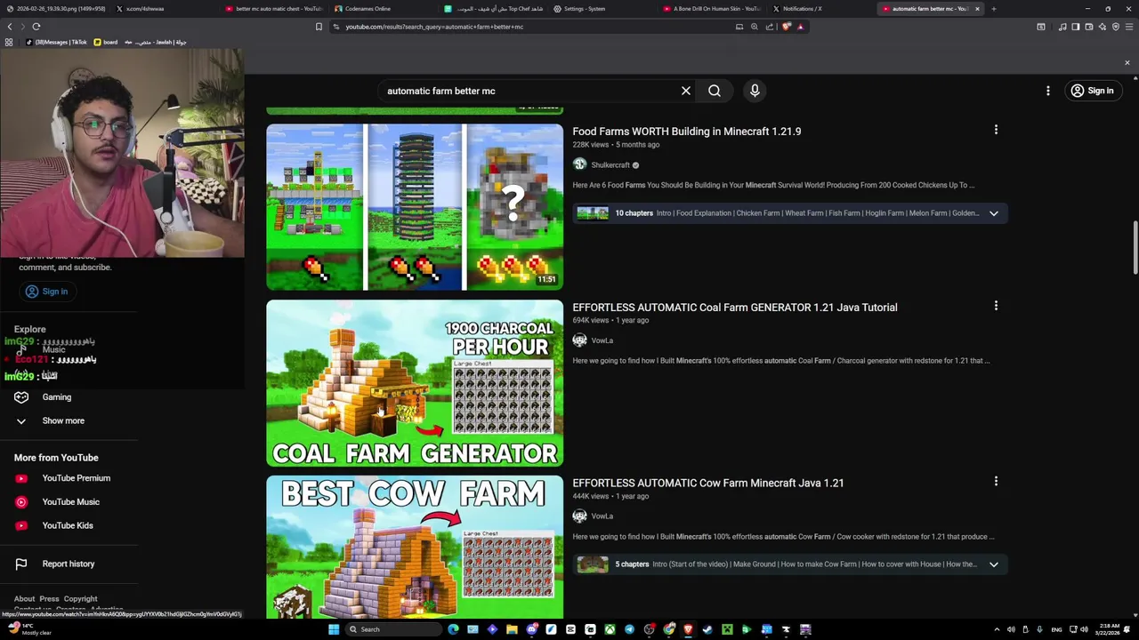This screenshot has width=1139, height=640.
Task: Click the Copyright footer link
Action: pos(80,599)
